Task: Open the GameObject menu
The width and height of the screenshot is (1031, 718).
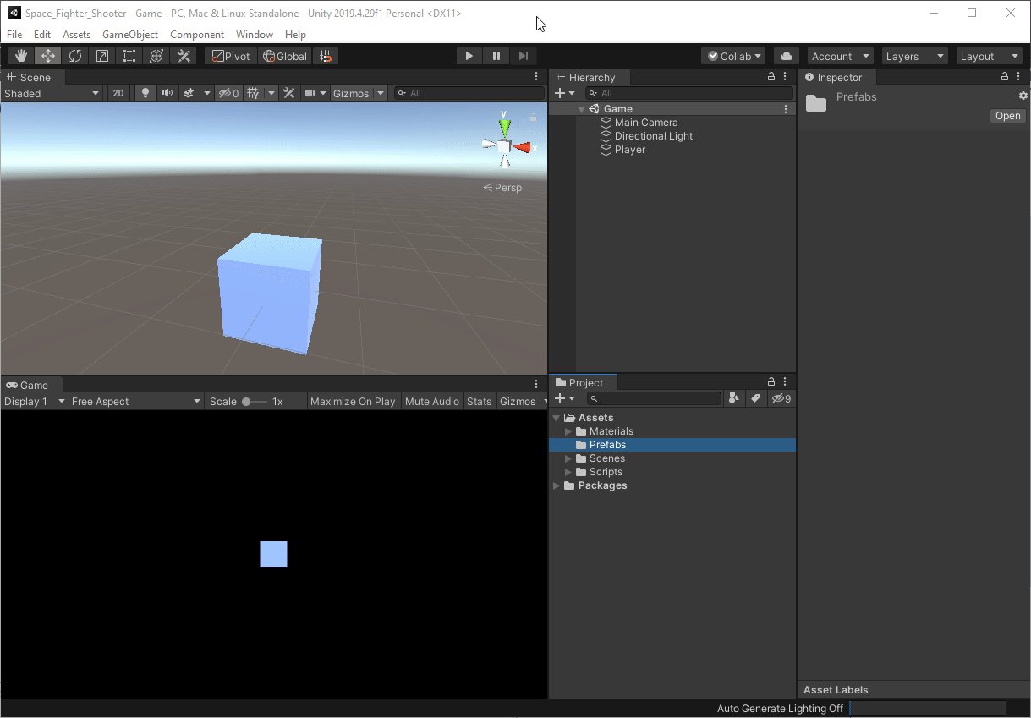Action: pyautogui.click(x=129, y=35)
